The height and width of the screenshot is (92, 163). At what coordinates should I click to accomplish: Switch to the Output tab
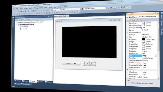[18, 84]
